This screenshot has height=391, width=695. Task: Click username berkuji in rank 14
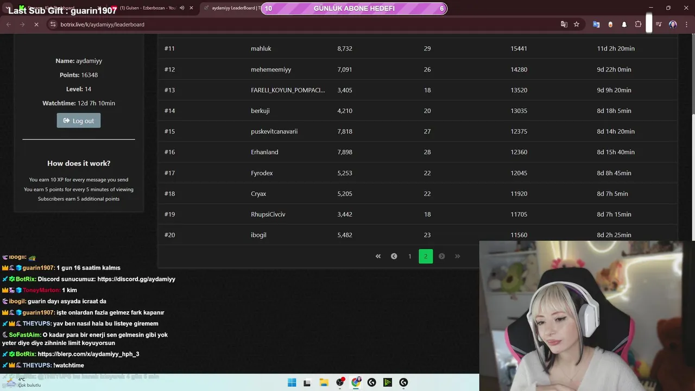(x=260, y=111)
